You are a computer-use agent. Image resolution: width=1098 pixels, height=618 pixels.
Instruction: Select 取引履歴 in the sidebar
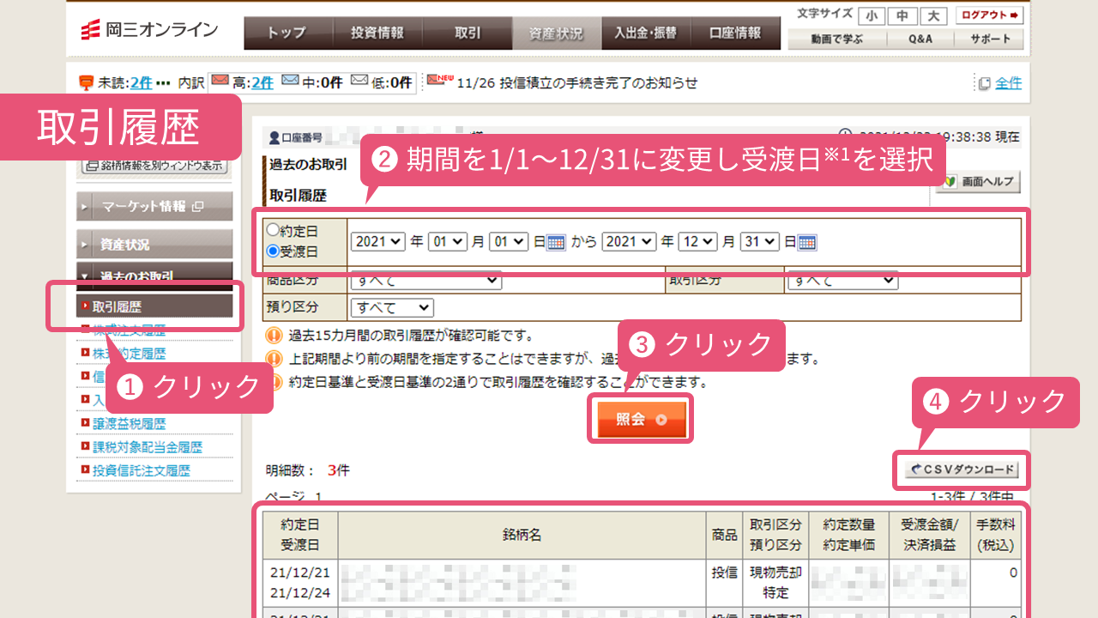pos(154,306)
